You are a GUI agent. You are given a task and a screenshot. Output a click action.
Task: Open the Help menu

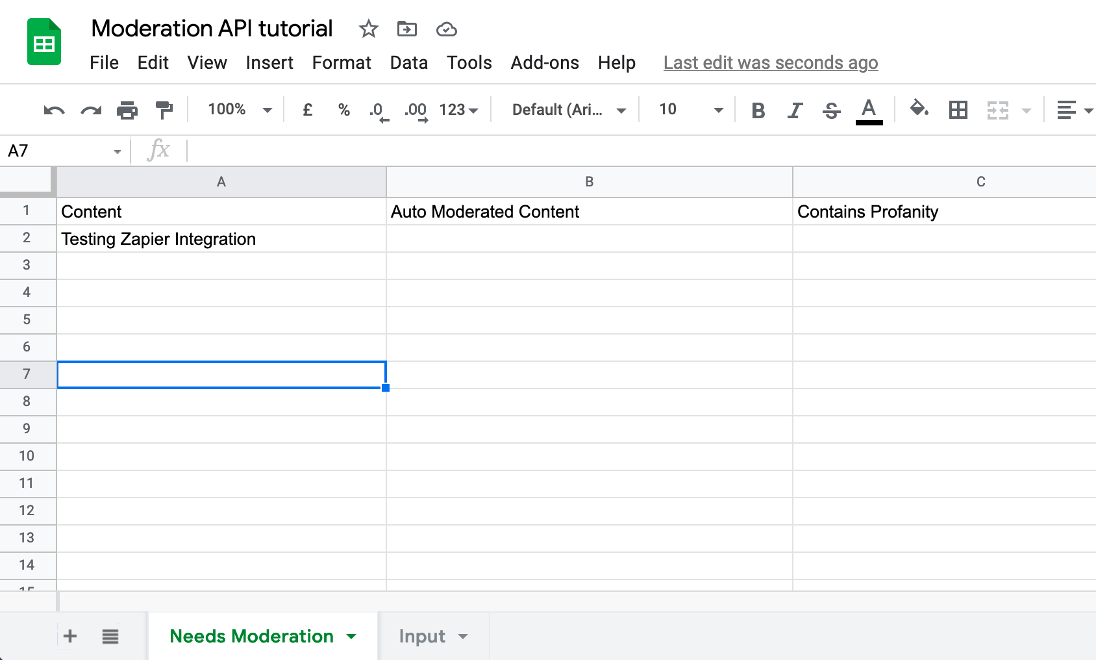(x=617, y=62)
